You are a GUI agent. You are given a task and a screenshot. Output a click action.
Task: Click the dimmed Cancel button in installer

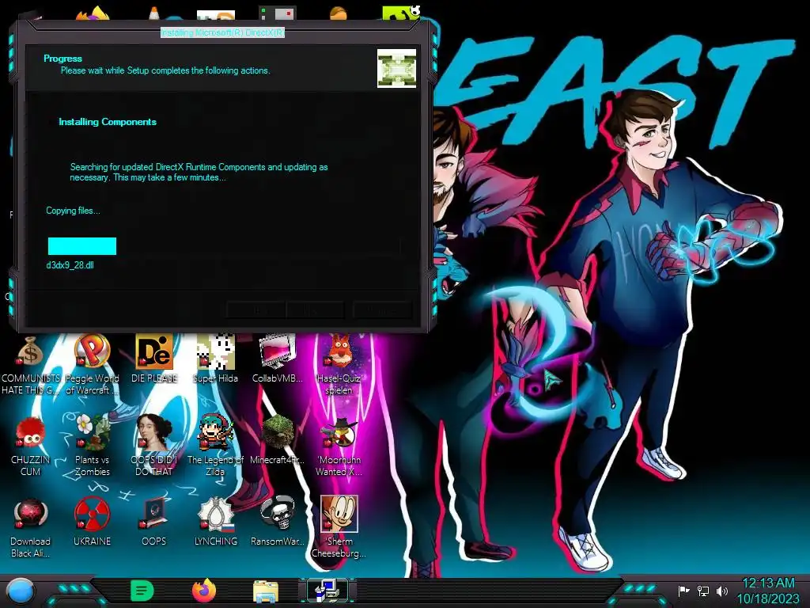coord(382,310)
